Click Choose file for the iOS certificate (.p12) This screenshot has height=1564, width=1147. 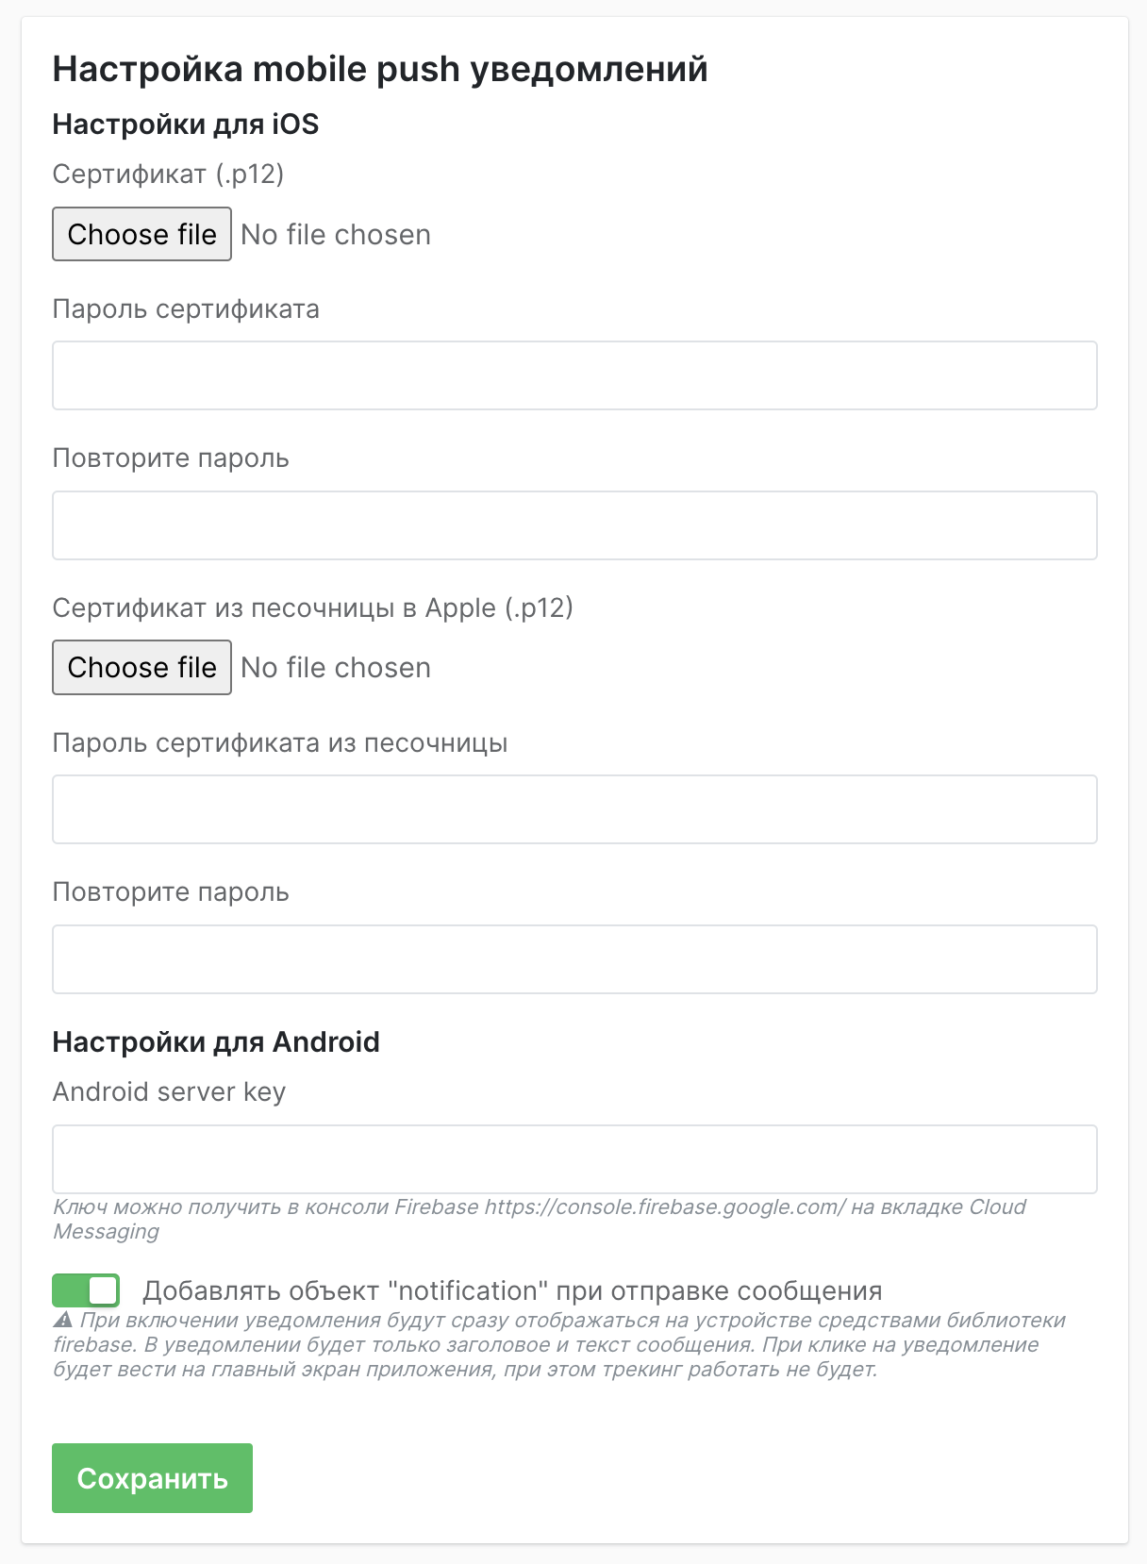[x=141, y=234]
